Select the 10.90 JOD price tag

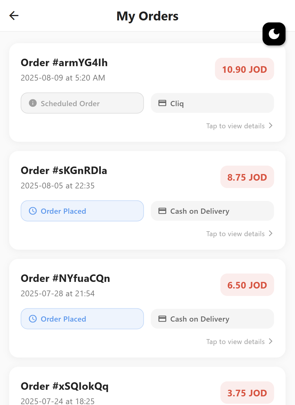point(244,69)
